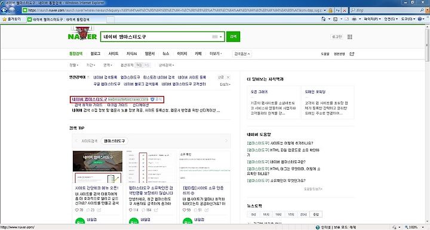The image size is (430, 230).
Task: Click the green 검색 search button
Action: pyautogui.click(x=233, y=37)
